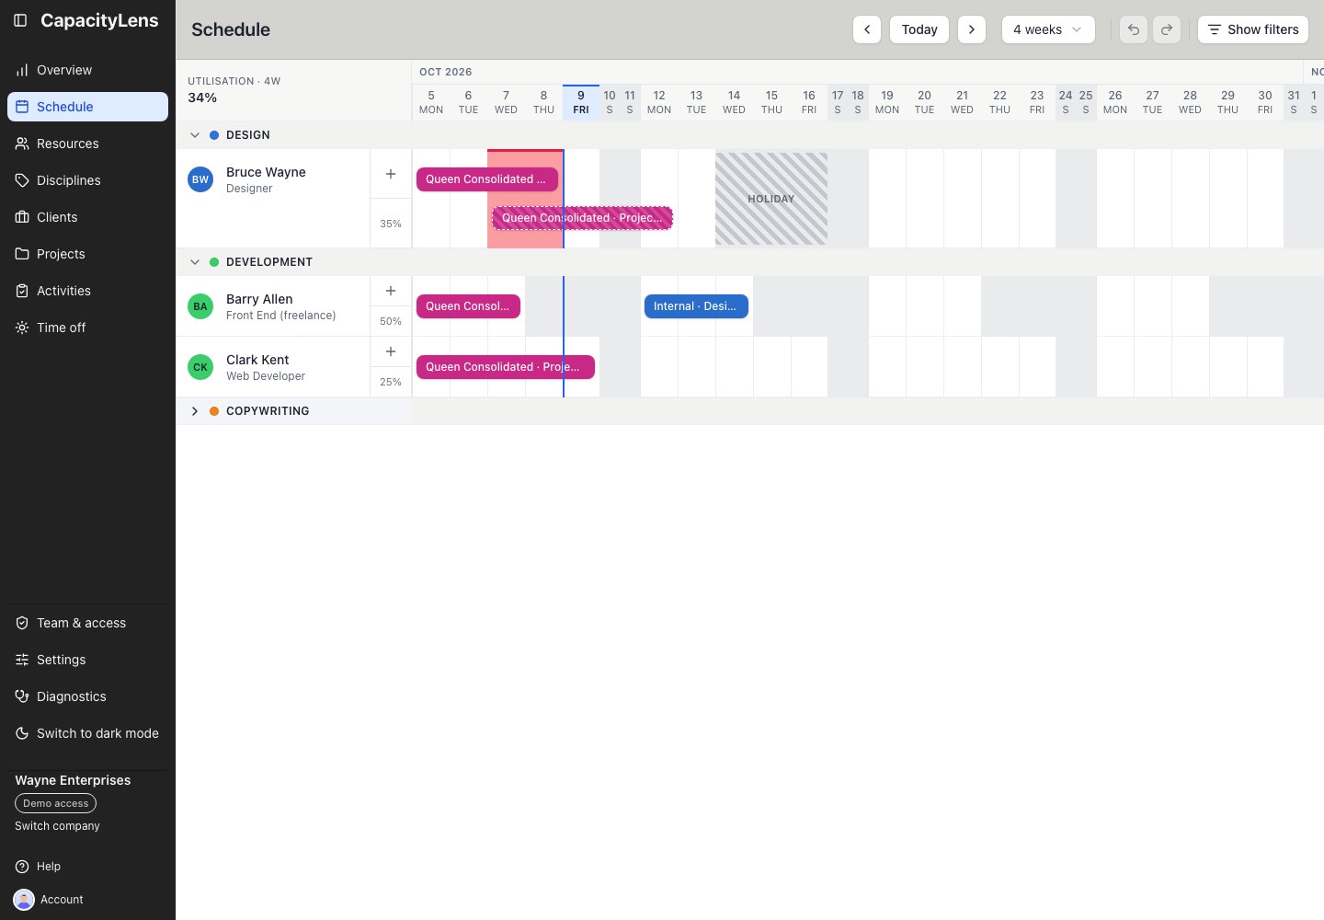Click Show filters button
Viewport: 1324px width, 920px height.
[1253, 29]
